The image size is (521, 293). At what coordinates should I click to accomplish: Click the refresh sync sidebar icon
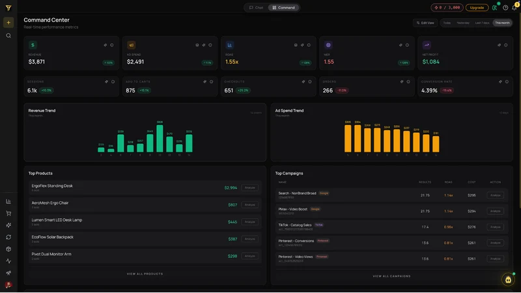(8, 237)
